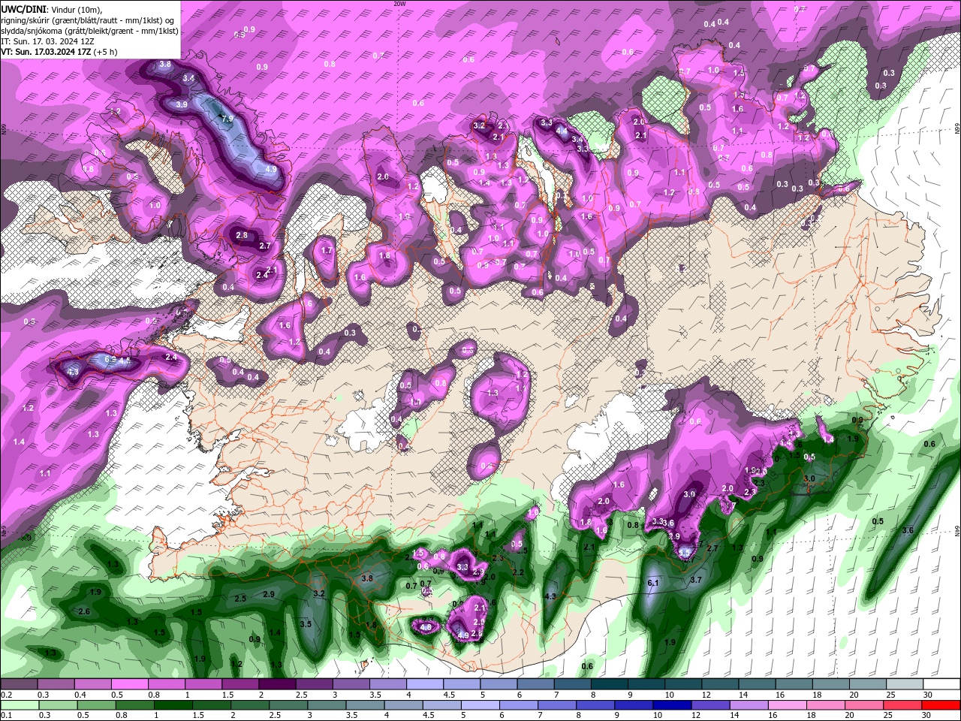Image resolution: width=961 pixels, height=721 pixels.
Task: Click the dark blue 10–12 swatch on the rain scale
Action: (671, 704)
